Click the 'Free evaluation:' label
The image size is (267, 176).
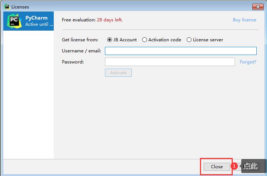coord(79,20)
